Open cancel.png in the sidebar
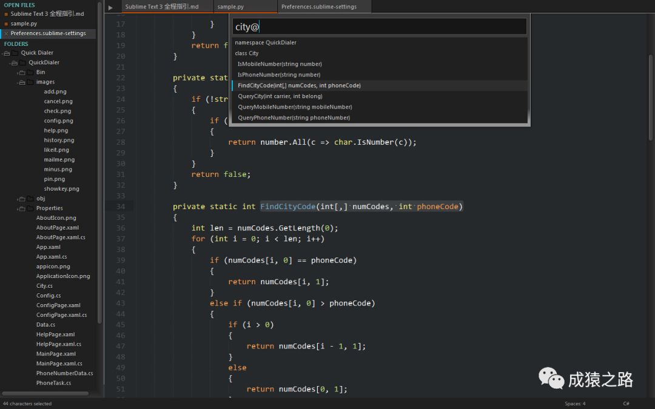This screenshot has height=409, width=655. (58, 101)
